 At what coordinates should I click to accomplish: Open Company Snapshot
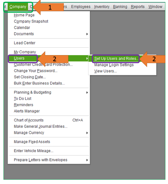(x=31, y=21)
